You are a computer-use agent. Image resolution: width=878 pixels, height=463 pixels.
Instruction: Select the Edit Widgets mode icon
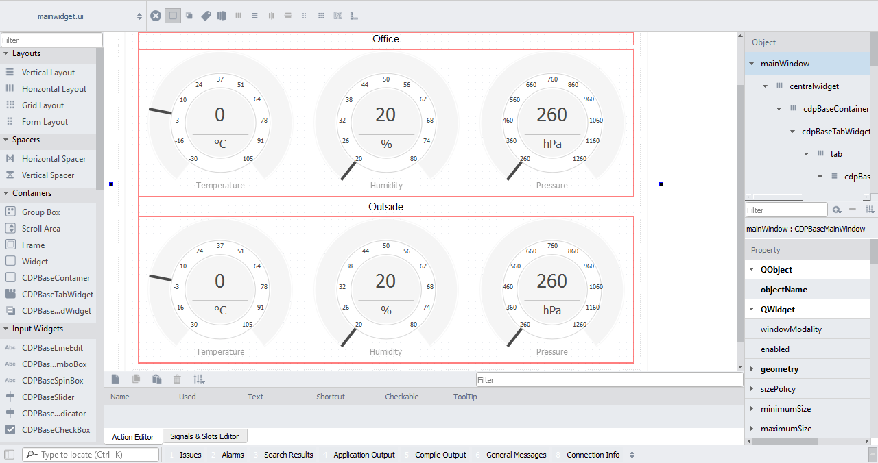173,16
